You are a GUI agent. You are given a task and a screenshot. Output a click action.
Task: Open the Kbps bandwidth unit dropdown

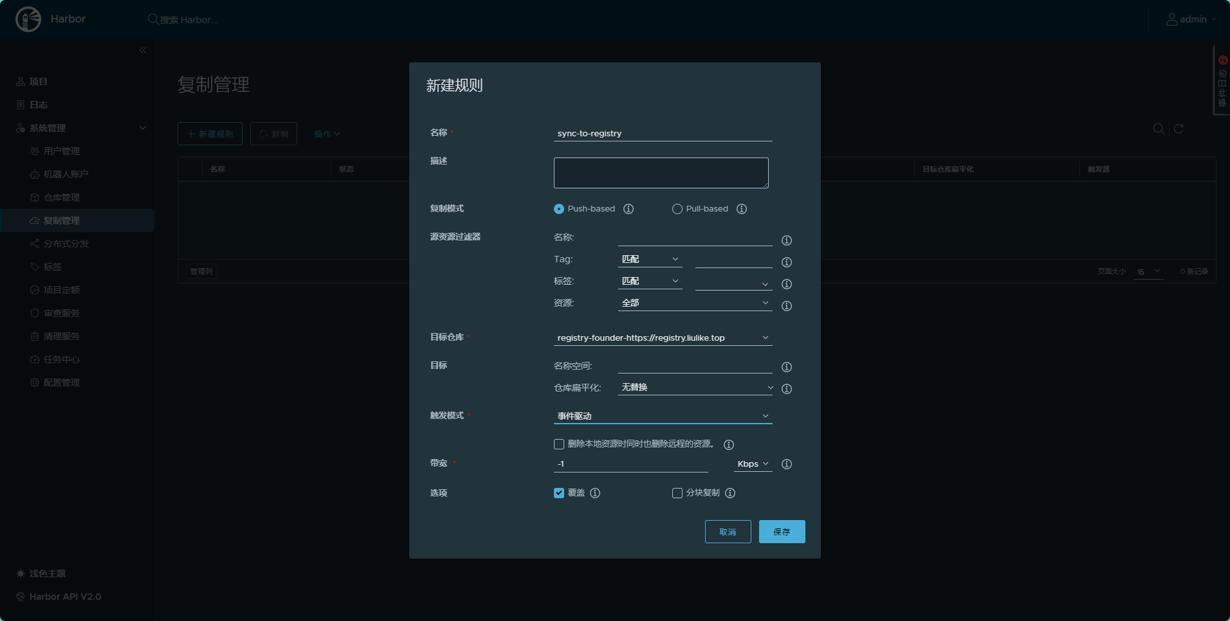(x=752, y=464)
